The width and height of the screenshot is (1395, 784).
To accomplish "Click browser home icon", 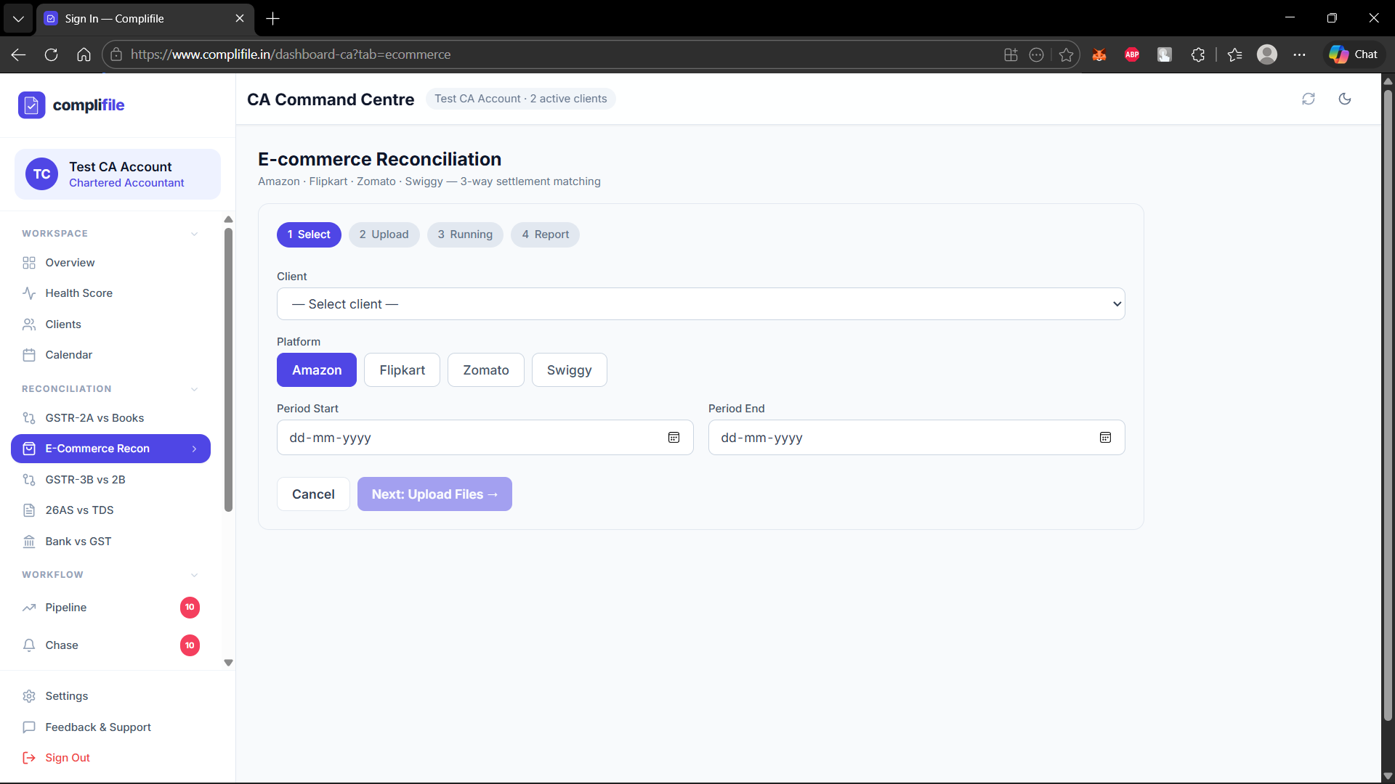I will click(x=84, y=54).
